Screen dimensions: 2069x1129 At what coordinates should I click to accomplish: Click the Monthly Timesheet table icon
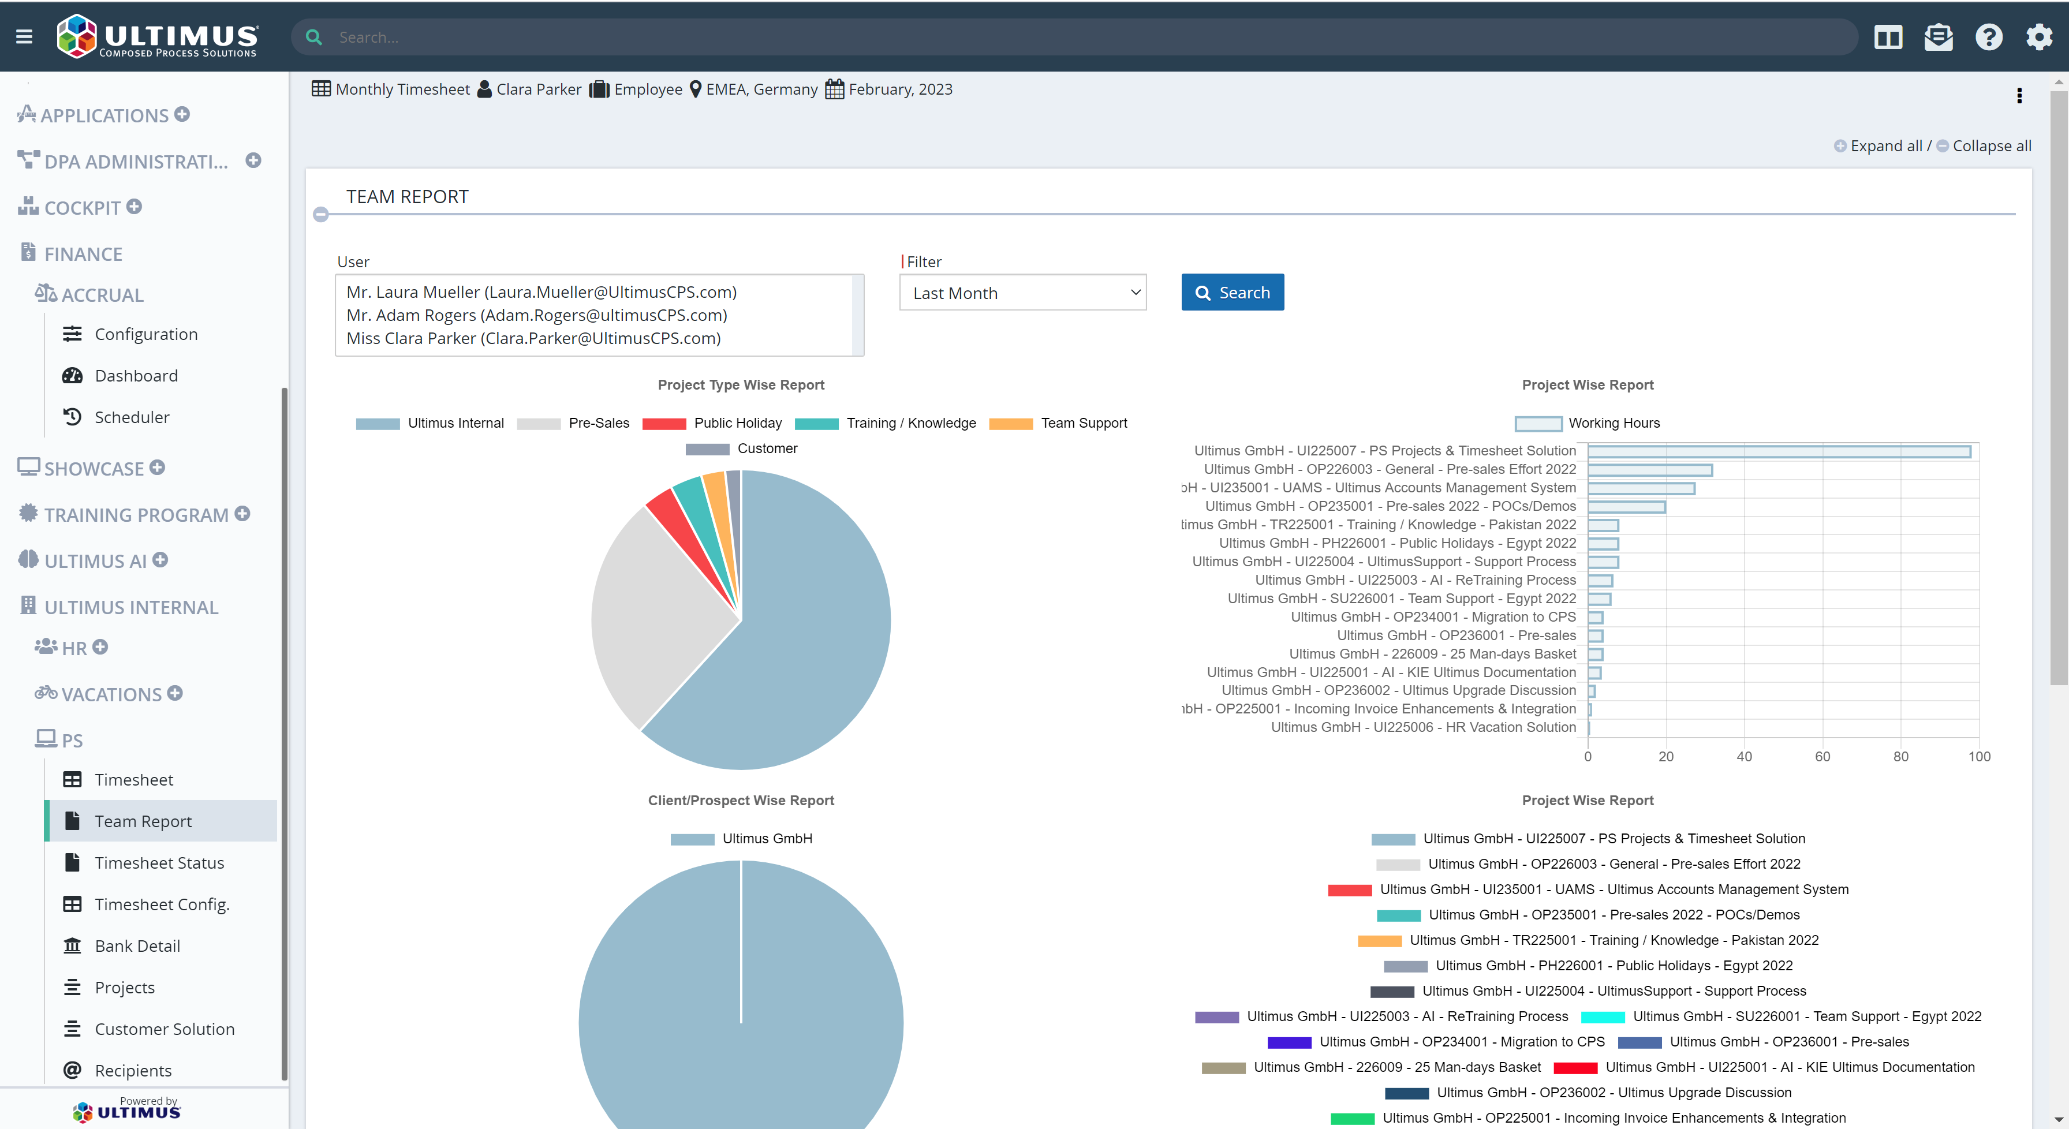click(x=322, y=89)
